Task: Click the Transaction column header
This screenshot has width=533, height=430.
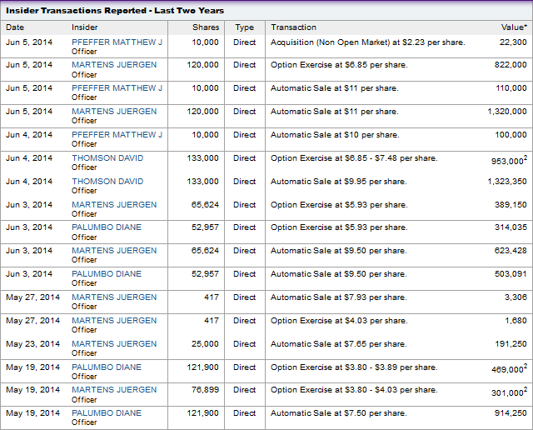Action: (294, 27)
